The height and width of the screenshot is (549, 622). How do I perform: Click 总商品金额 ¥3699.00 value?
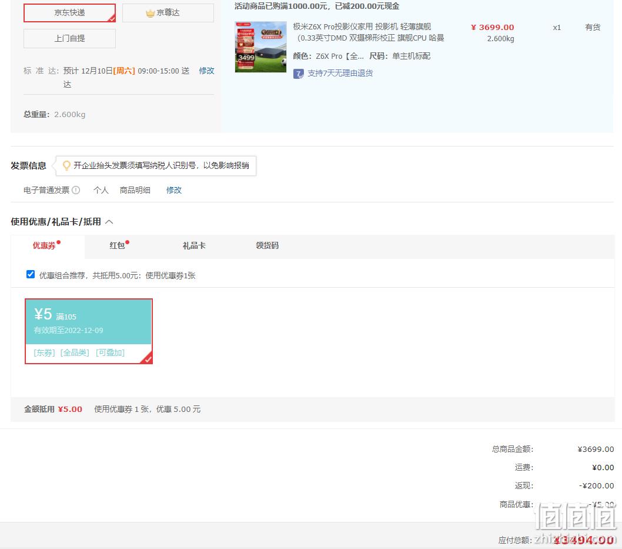click(596, 449)
